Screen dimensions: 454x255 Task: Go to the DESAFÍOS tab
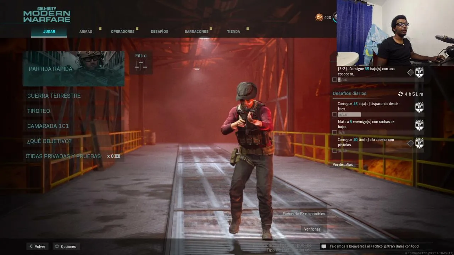[x=160, y=32]
